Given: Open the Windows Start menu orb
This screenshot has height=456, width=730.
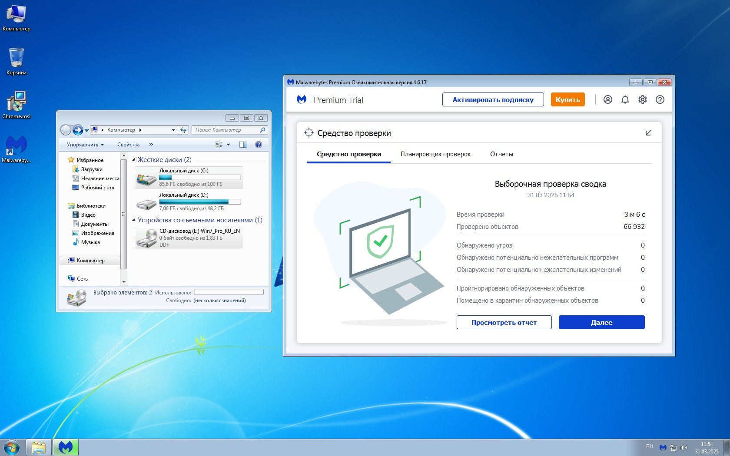Looking at the screenshot, I should 12,447.
